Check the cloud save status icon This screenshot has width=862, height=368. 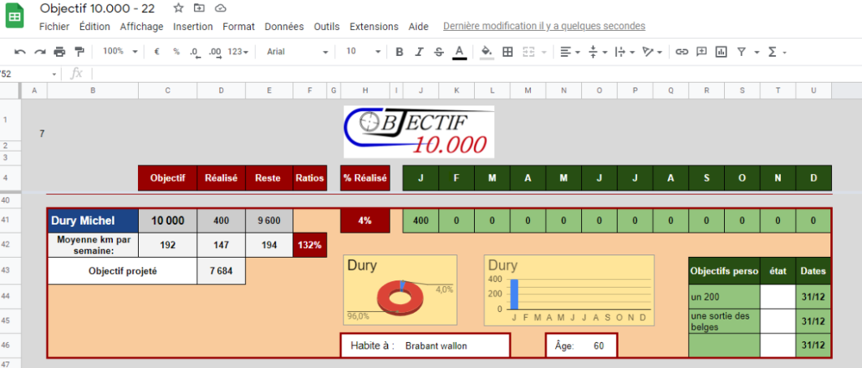pos(221,9)
